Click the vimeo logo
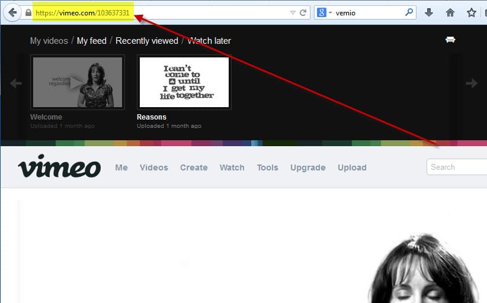Image resolution: width=487 pixels, height=303 pixels. pos(59,166)
